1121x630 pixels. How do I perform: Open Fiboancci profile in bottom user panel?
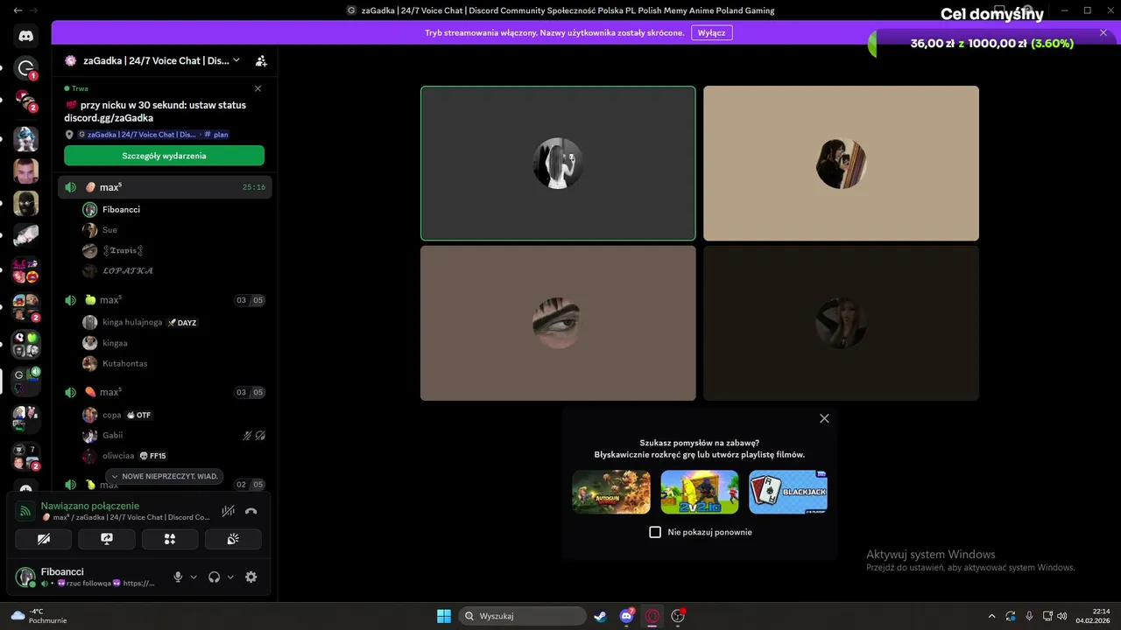coord(88,577)
